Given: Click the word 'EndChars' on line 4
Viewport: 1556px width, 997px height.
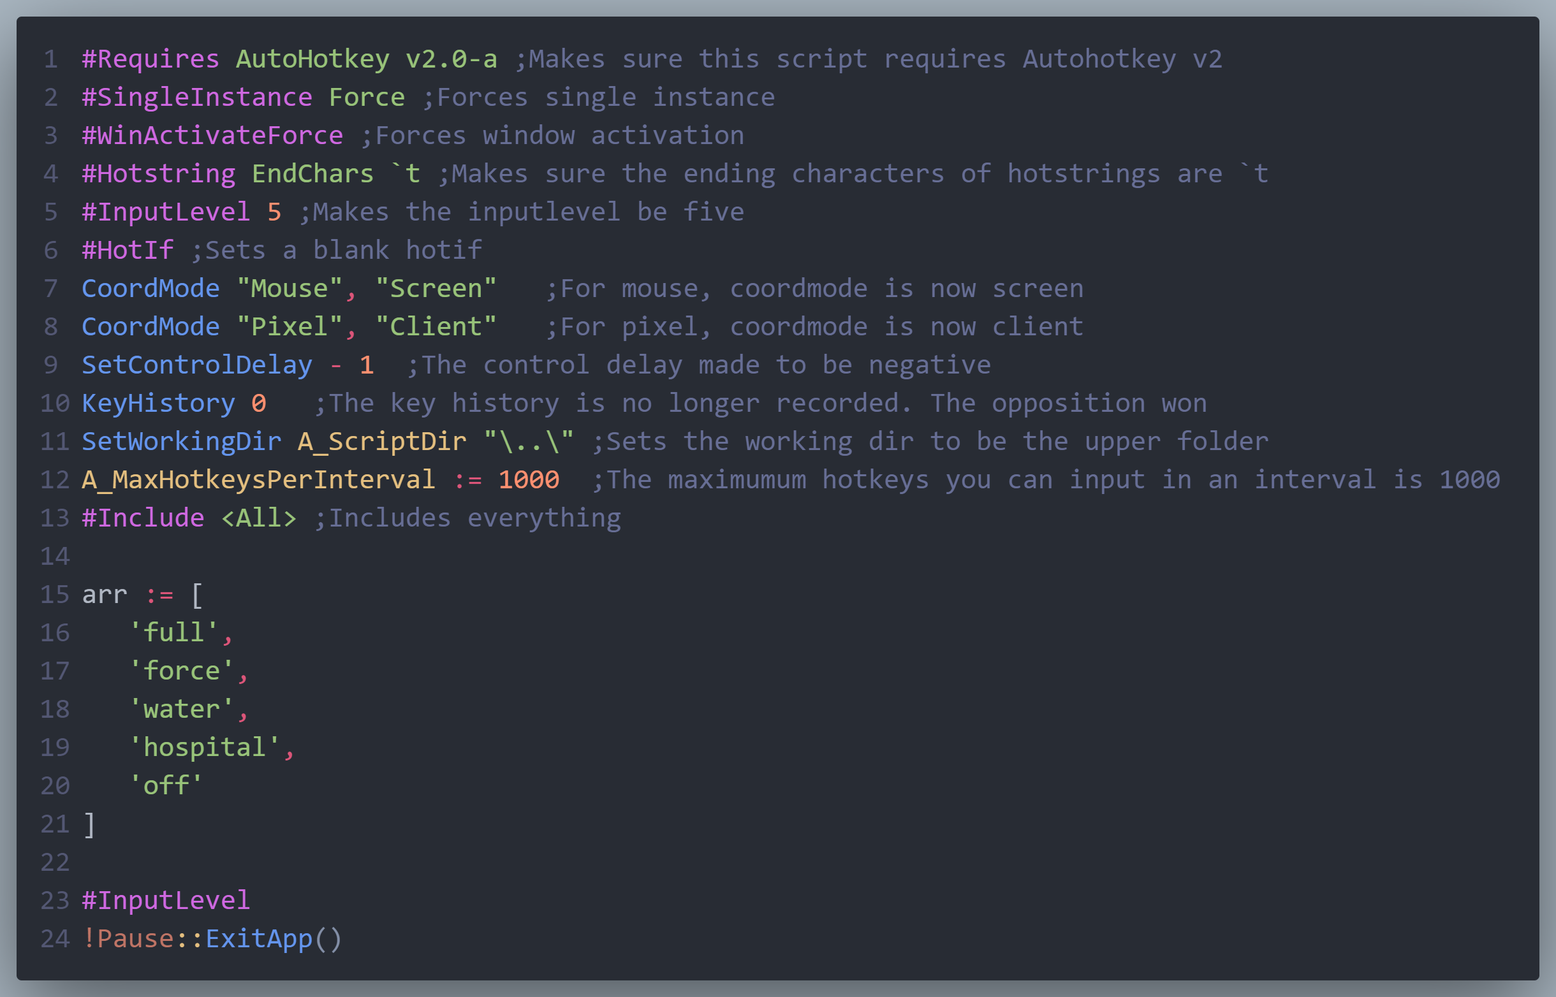Looking at the screenshot, I should [312, 174].
